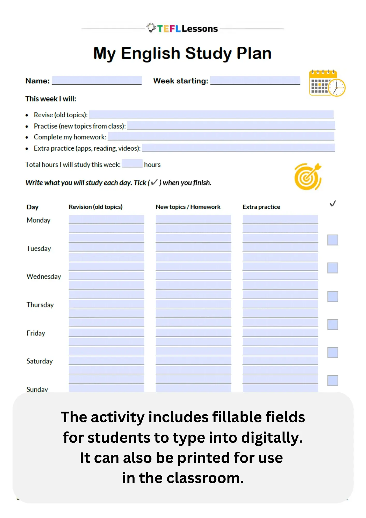Click the TEFL Lessons logo text
The image size is (366, 518).
pyautogui.click(x=187, y=28)
